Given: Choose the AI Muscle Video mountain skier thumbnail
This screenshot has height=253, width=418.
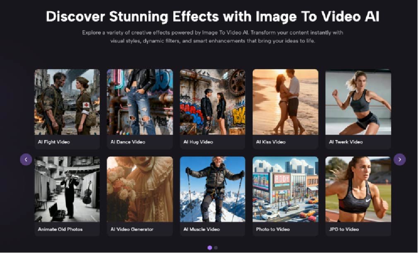Looking at the screenshot, I should coord(213,189).
